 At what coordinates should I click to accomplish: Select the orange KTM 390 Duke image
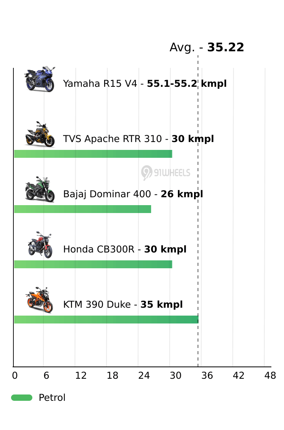tap(39, 300)
